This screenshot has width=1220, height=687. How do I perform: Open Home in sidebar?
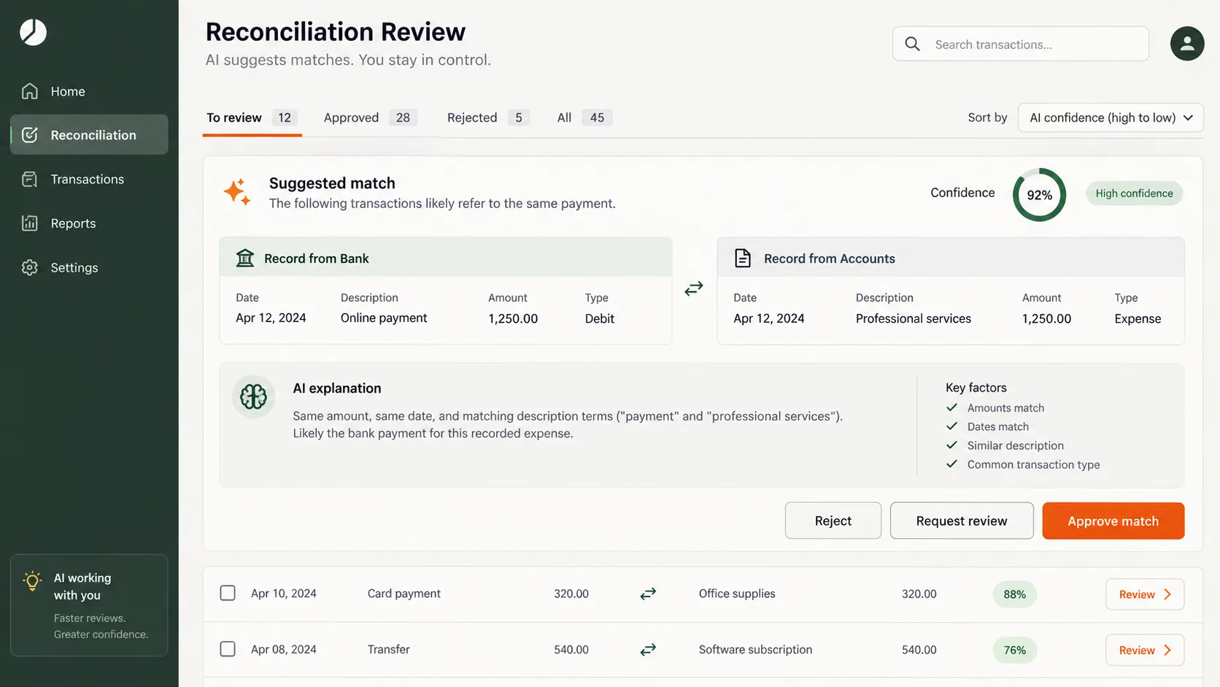(x=89, y=91)
